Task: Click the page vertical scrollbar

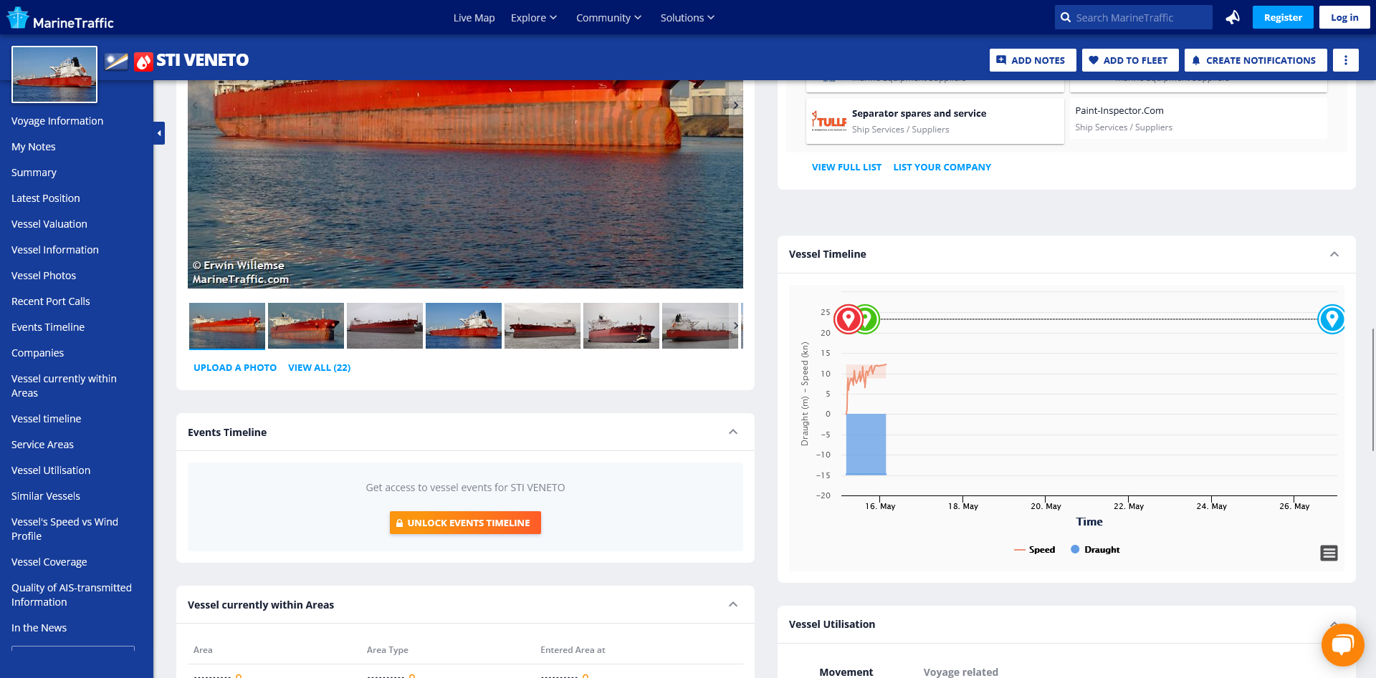Action: [1373, 390]
